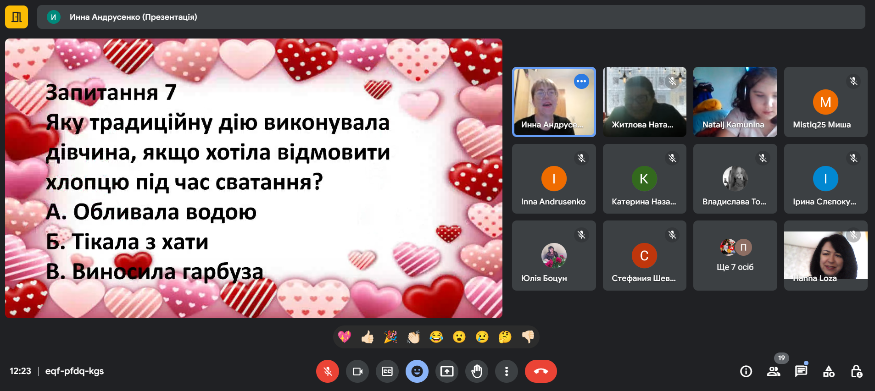Open the activities panel
The height and width of the screenshot is (391, 875).
[x=829, y=371]
